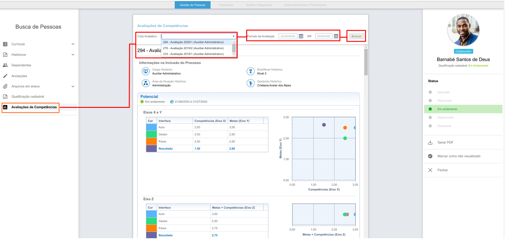Screen dimensions: 505x241
Task: Select the Reprovado status option
Action: (x=444, y=101)
